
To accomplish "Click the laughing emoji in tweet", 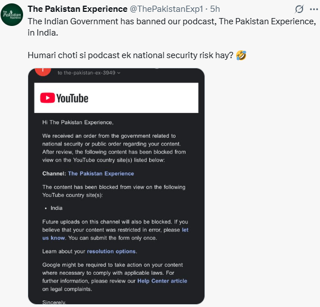I will (241, 55).
